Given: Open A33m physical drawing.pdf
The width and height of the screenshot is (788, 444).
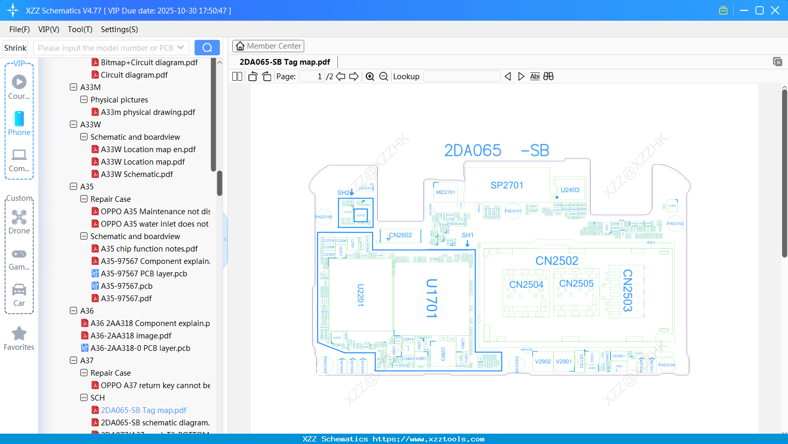Looking at the screenshot, I should pyautogui.click(x=148, y=112).
